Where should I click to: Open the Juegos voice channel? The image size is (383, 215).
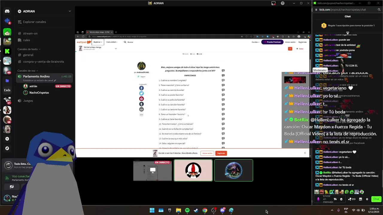28,101
